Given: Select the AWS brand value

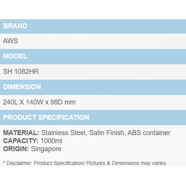Looking at the screenshot, I should pos(11,41).
